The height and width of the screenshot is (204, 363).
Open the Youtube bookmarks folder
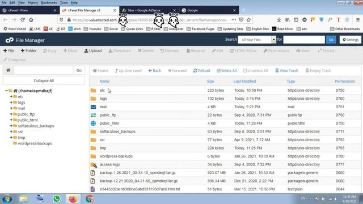click(92, 29)
